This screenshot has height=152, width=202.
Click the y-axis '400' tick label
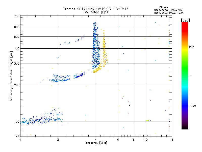point(17,48)
